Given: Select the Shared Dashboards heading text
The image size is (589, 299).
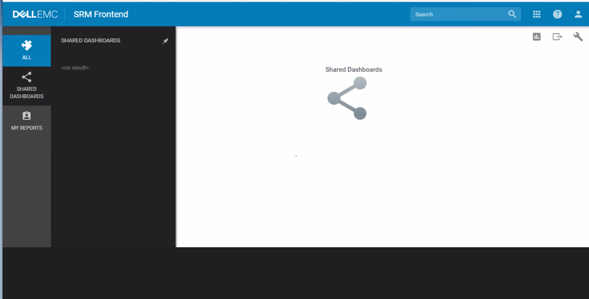Looking at the screenshot, I should coord(353,69).
